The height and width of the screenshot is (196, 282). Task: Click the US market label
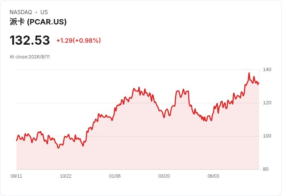tap(44, 12)
